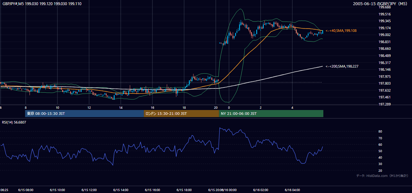Click hour marker 14 under price chart
The width and height of the screenshot is (412, 193).
click(121, 107)
